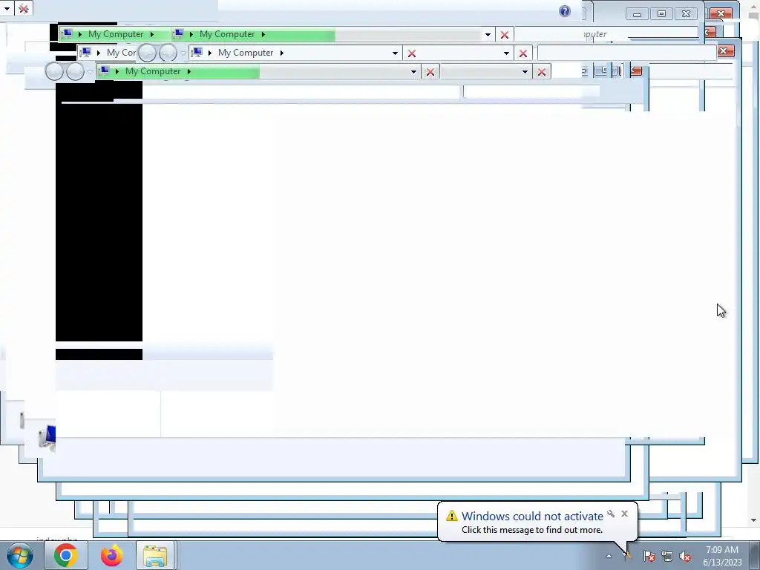The height and width of the screenshot is (570, 760).
Task: Open the first address dropdown arrow in the middle row
Action: point(395,53)
